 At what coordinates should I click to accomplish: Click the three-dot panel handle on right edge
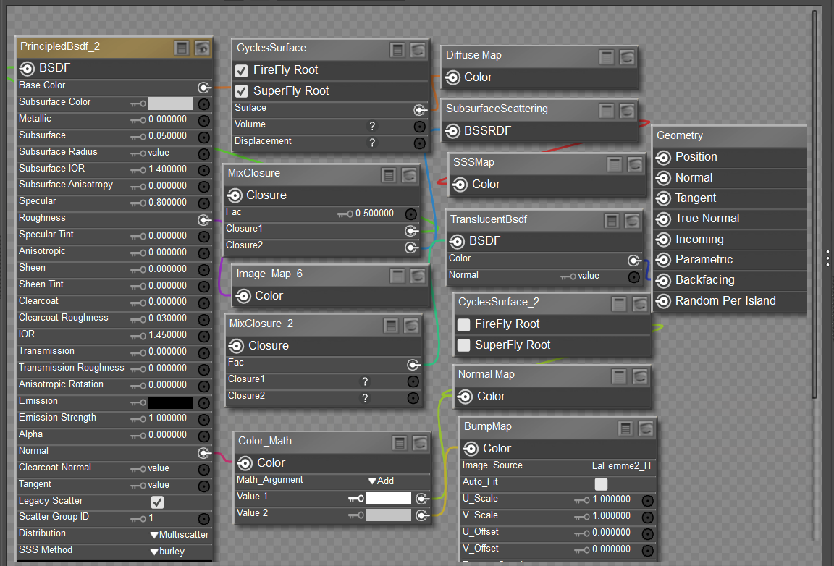827,258
